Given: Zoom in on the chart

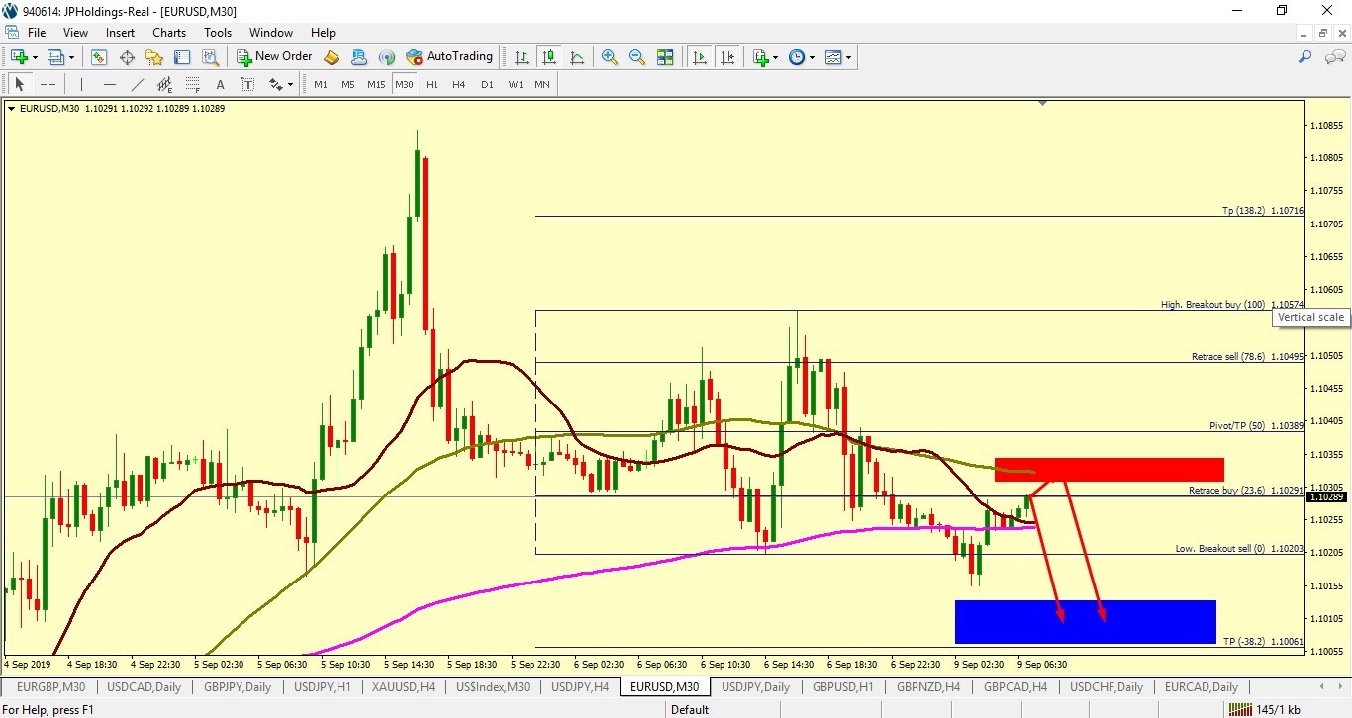Looking at the screenshot, I should pos(610,57).
